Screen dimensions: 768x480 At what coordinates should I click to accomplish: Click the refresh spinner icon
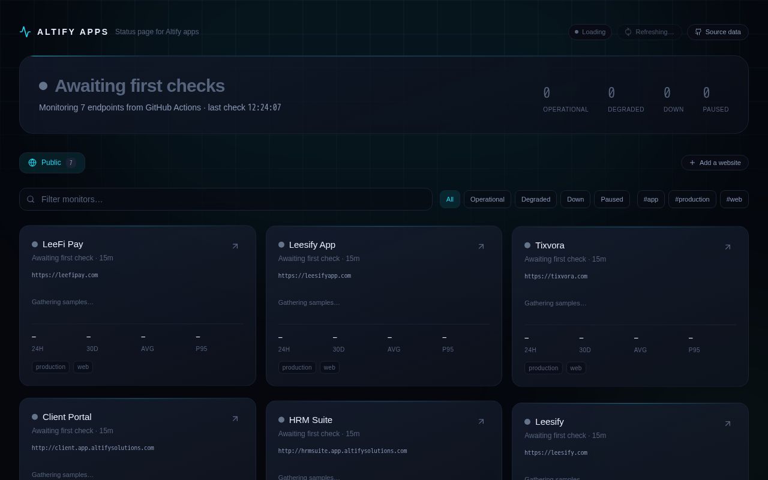pos(628,32)
